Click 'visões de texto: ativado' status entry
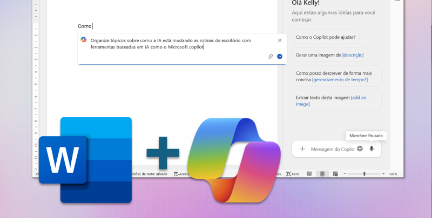The image size is (432, 218). pos(150,174)
